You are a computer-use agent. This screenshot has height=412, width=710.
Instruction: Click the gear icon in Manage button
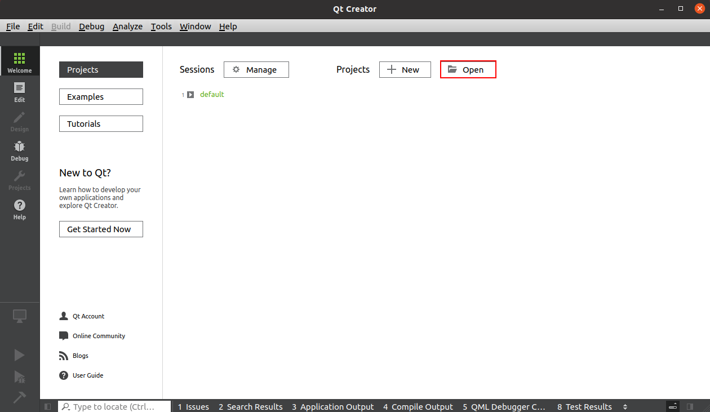coord(236,69)
